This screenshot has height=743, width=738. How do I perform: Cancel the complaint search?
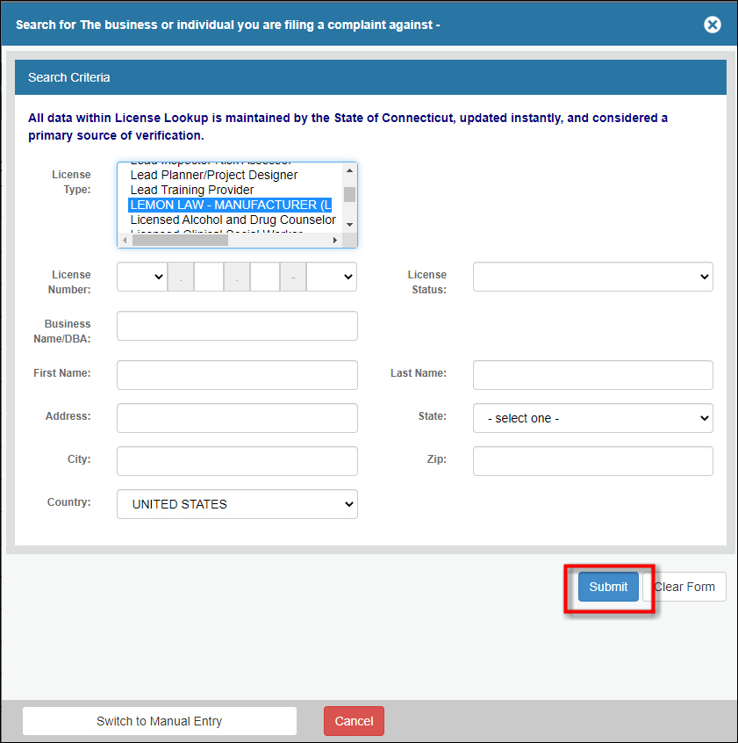(354, 720)
